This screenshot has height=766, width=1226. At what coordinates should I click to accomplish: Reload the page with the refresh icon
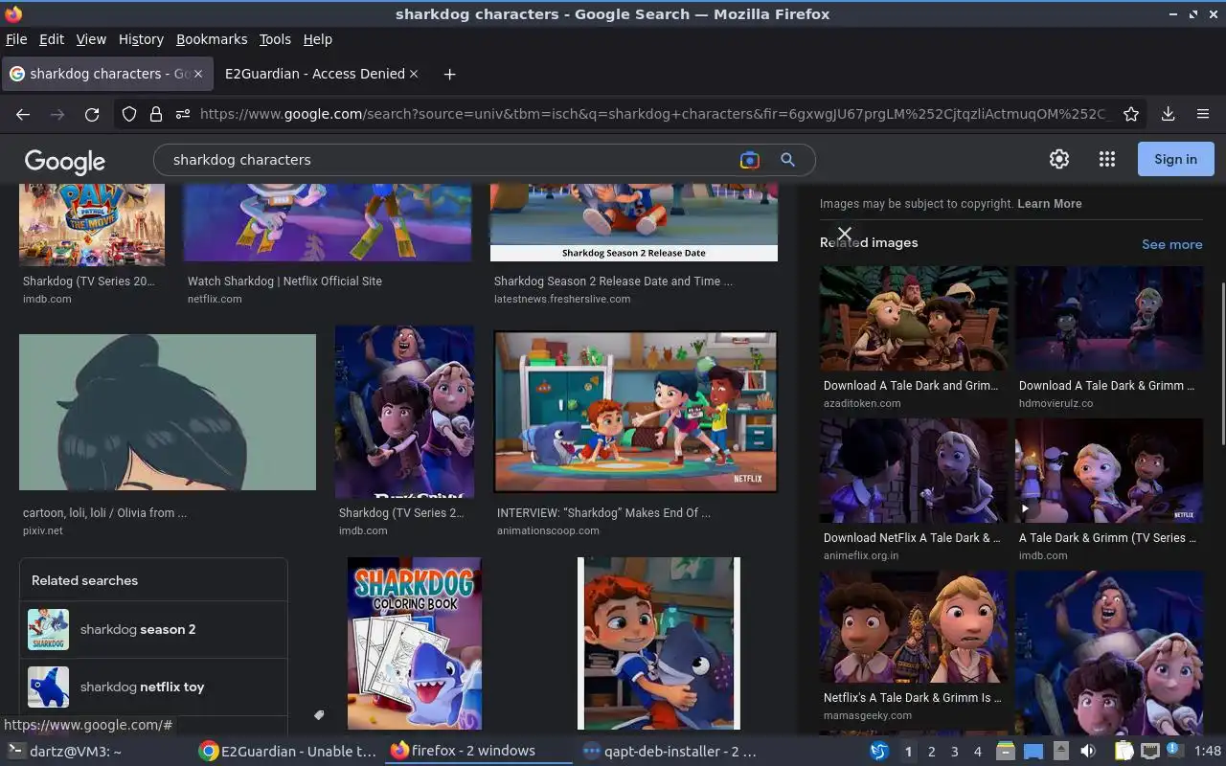tap(92, 114)
